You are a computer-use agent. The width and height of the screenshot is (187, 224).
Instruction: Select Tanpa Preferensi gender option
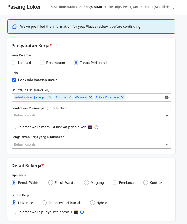click(76, 63)
